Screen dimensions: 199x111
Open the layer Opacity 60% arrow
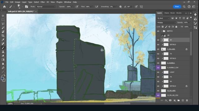tap(190, 23)
